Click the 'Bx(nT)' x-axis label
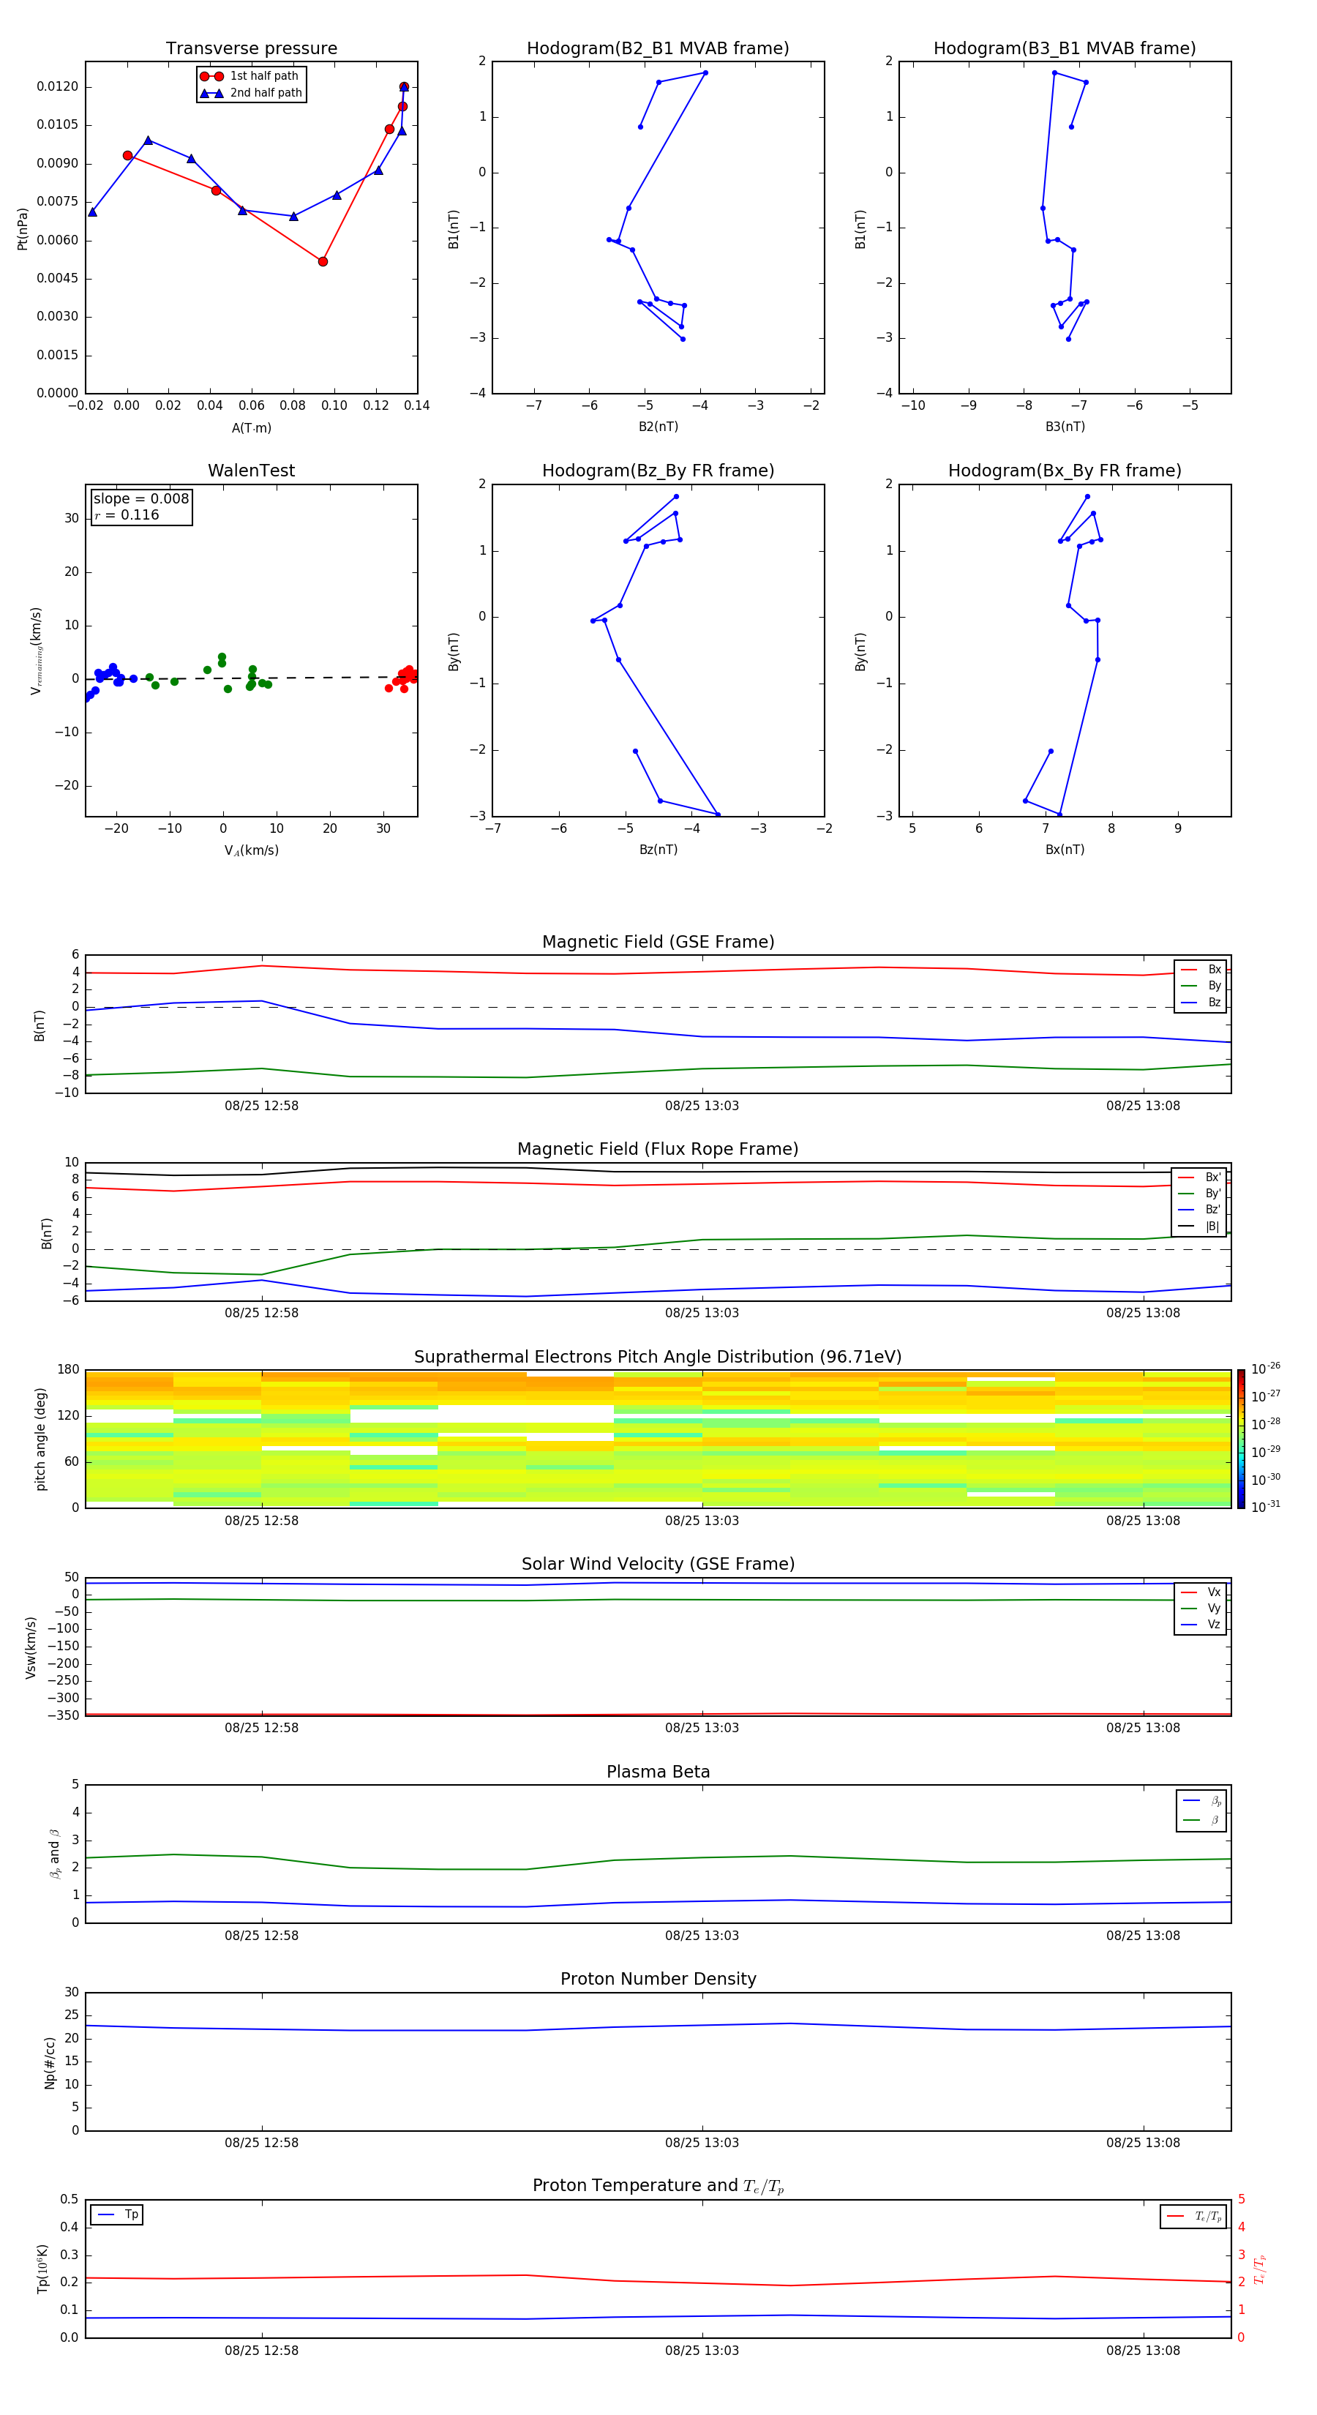This screenshot has width=1317, height=2415. tap(1065, 850)
